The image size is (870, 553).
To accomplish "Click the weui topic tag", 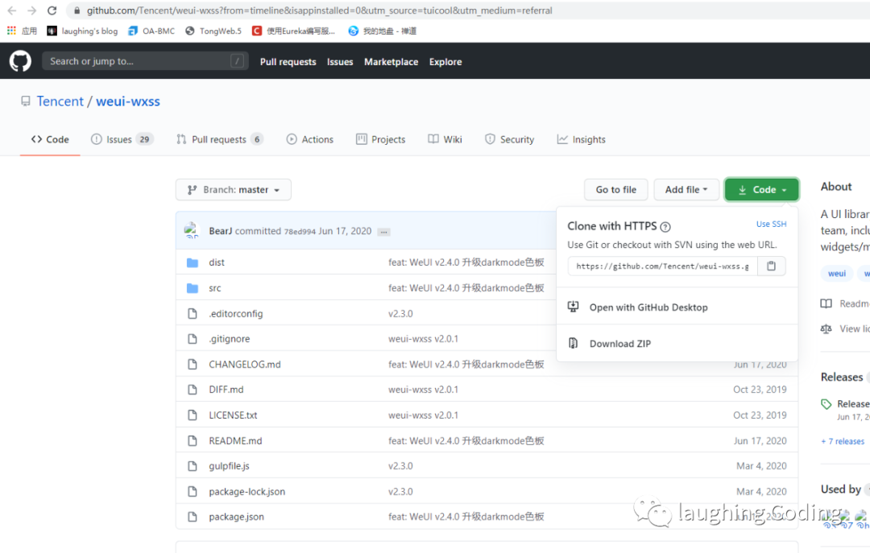I will [x=837, y=273].
